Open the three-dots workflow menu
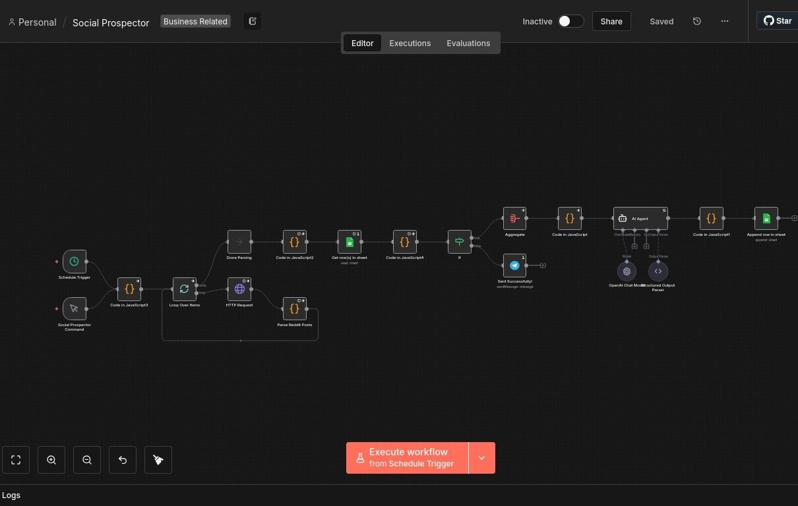Image resolution: width=798 pixels, height=506 pixels. (725, 21)
